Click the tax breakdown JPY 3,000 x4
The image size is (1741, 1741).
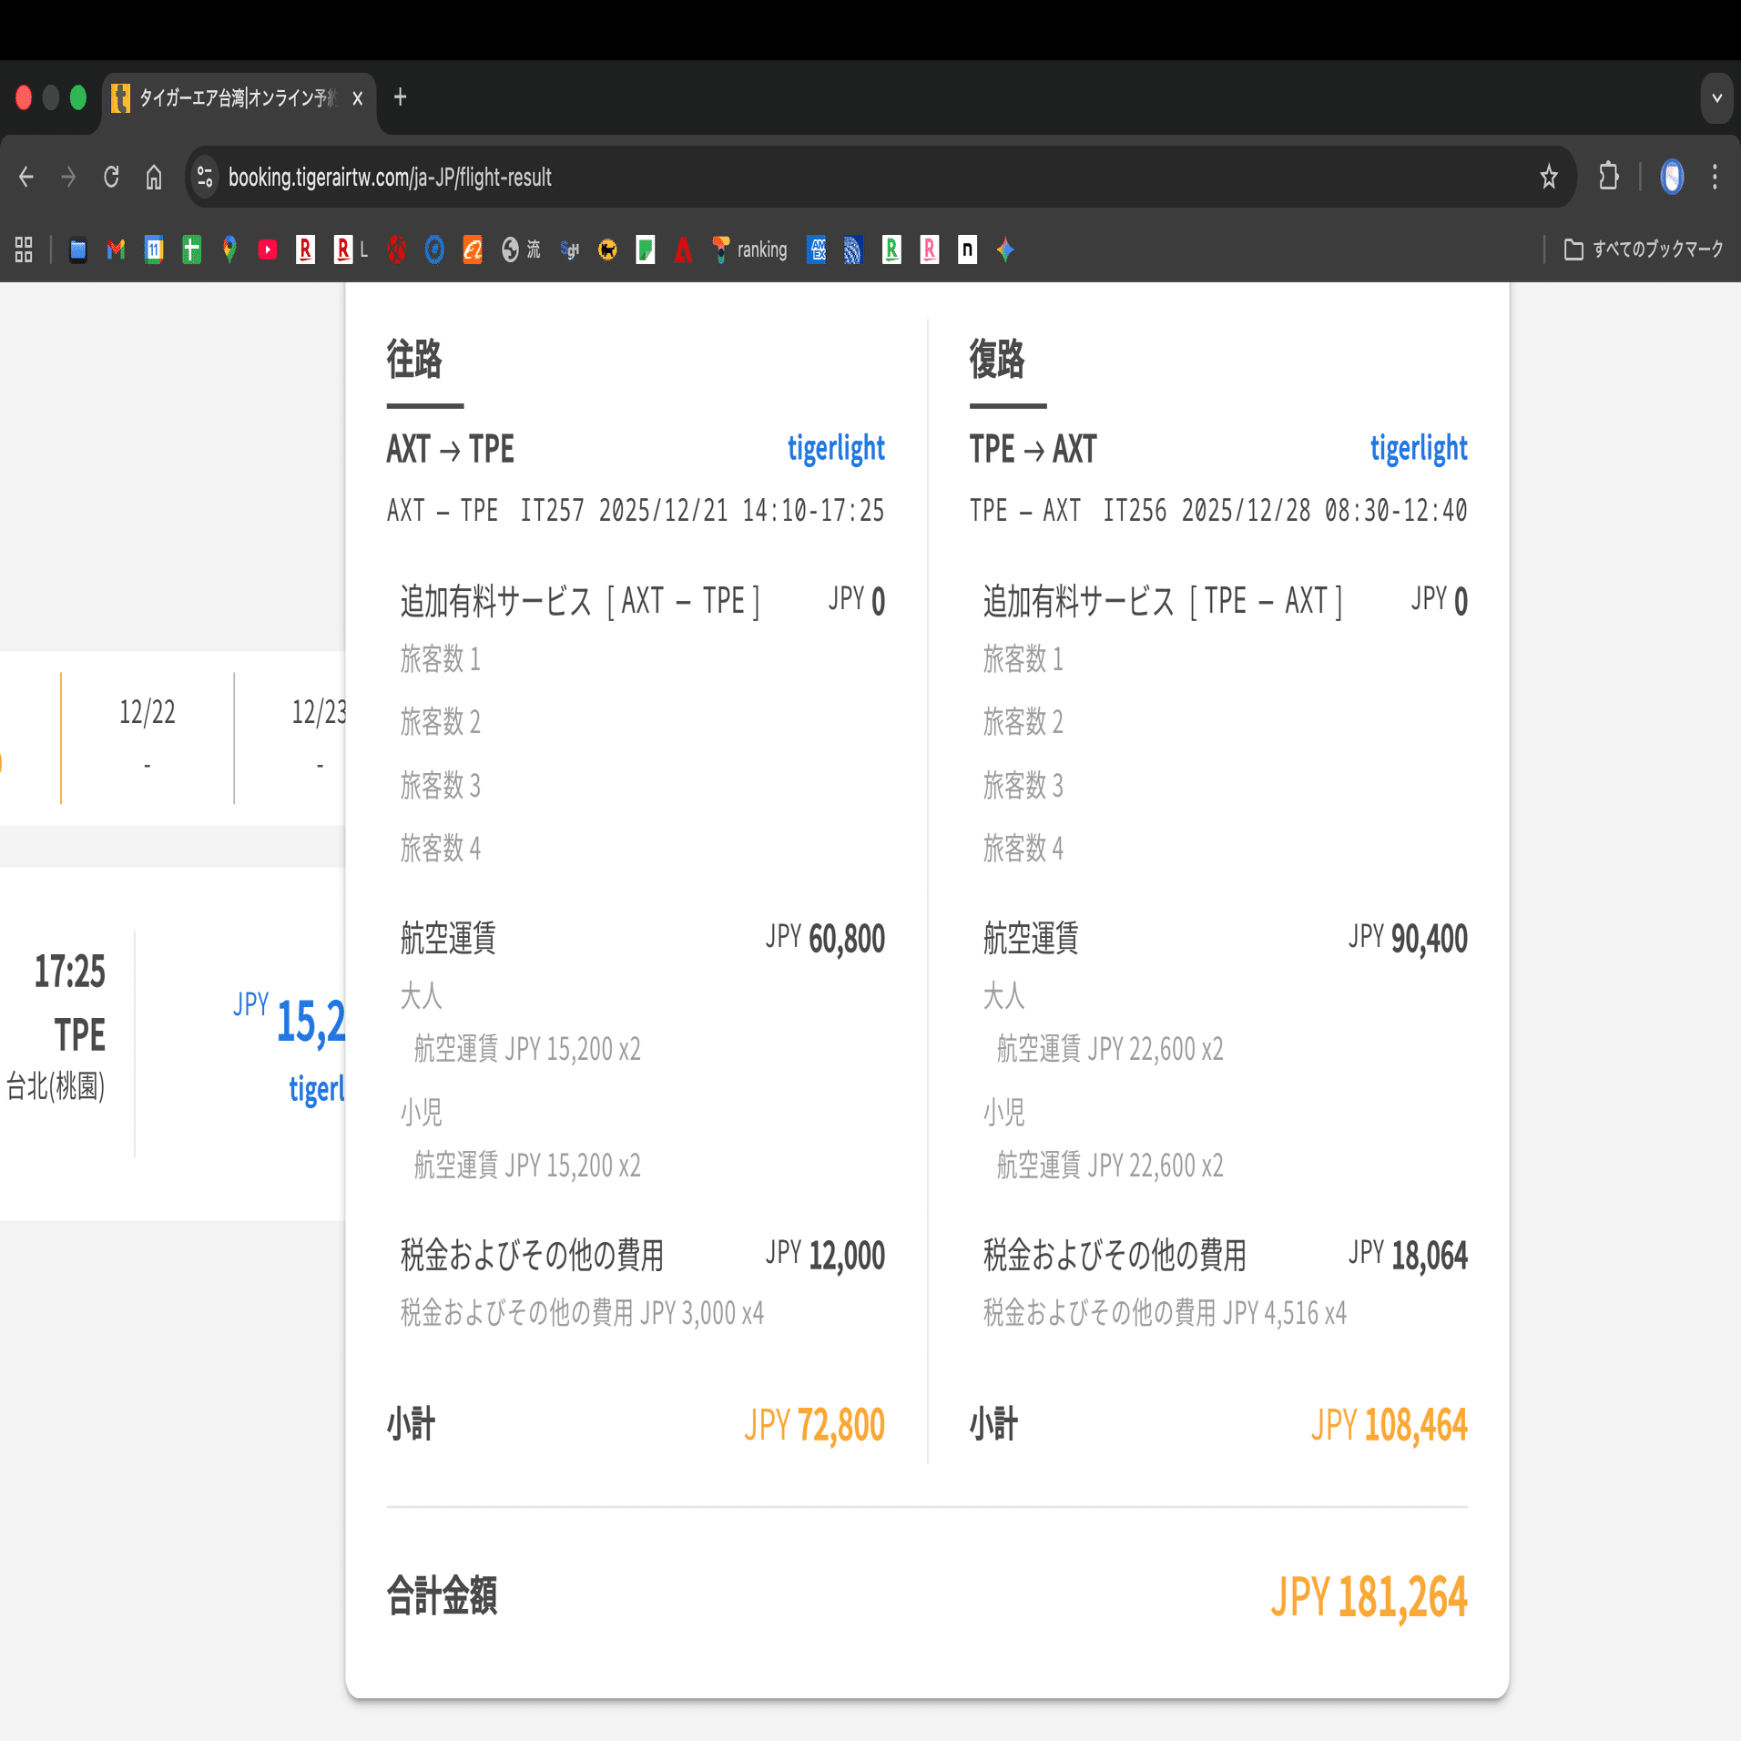[x=583, y=1313]
